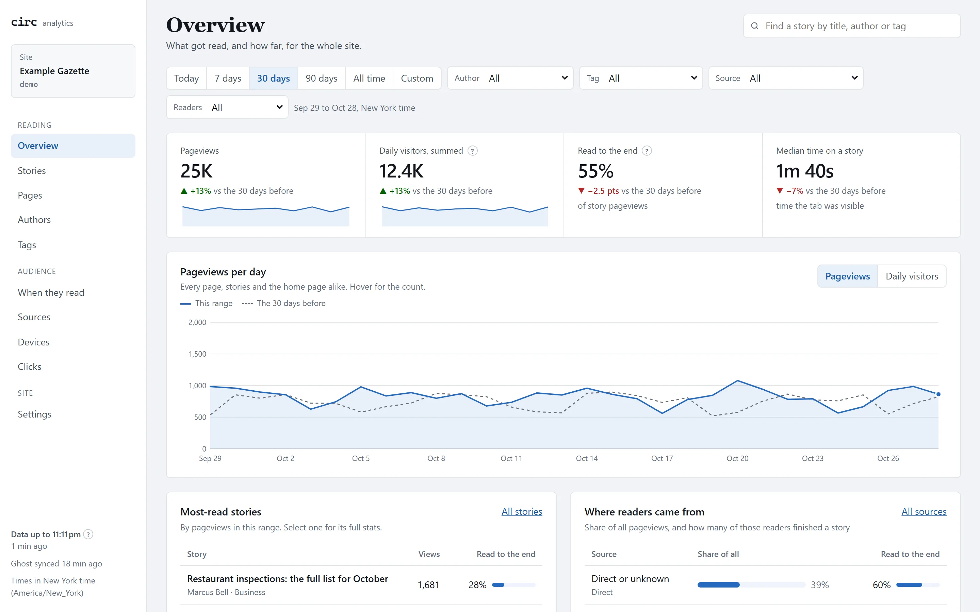Viewport: 980px width, 612px height.
Task: Click the Story column header
Action: [x=197, y=554]
